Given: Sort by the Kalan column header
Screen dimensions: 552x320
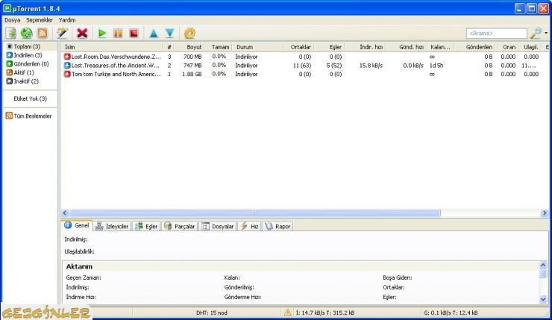Looking at the screenshot, I should point(440,47).
